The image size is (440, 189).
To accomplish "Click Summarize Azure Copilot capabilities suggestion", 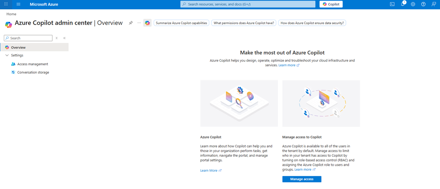I will coord(181,23).
